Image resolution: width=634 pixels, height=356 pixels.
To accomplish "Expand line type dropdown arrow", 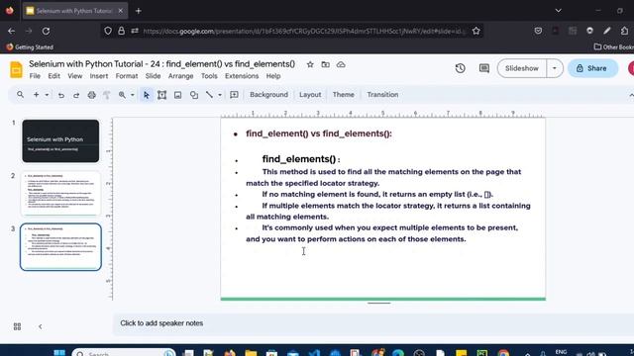I will pyautogui.click(x=220, y=95).
